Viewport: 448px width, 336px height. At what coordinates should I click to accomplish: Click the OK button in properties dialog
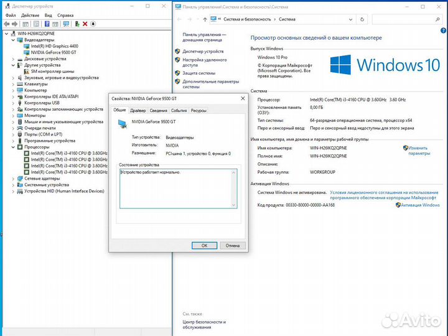(204, 245)
